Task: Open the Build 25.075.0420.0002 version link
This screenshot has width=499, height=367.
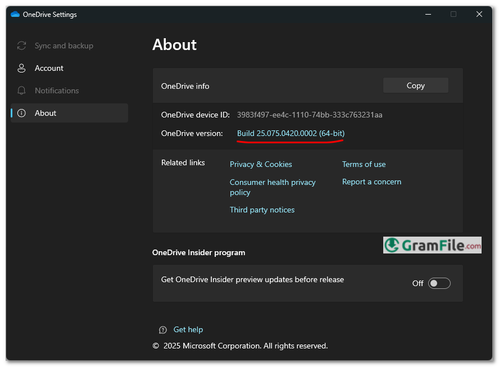Action: click(x=291, y=133)
